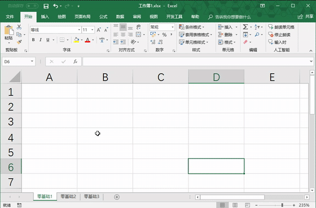This screenshot has width=316, height=208.
Task: Select row 4 header
Action: (x=11, y=136)
